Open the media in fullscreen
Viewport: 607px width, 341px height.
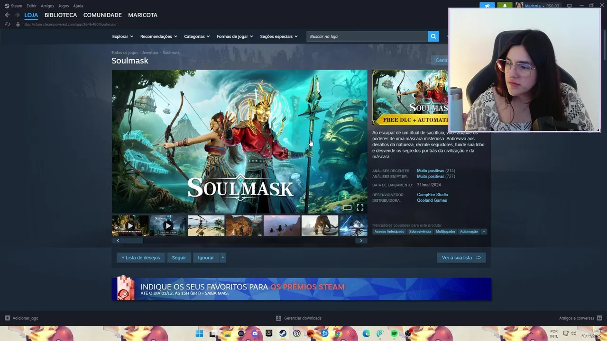pyautogui.click(x=360, y=207)
